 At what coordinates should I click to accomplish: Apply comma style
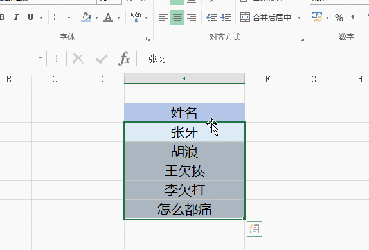pos(352,17)
